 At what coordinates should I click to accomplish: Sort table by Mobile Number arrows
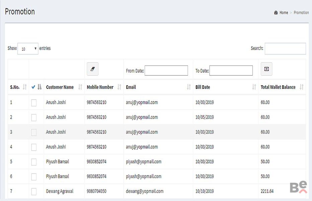point(119,87)
